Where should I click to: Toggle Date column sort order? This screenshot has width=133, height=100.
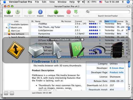pyautogui.click(x=110, y=21)
